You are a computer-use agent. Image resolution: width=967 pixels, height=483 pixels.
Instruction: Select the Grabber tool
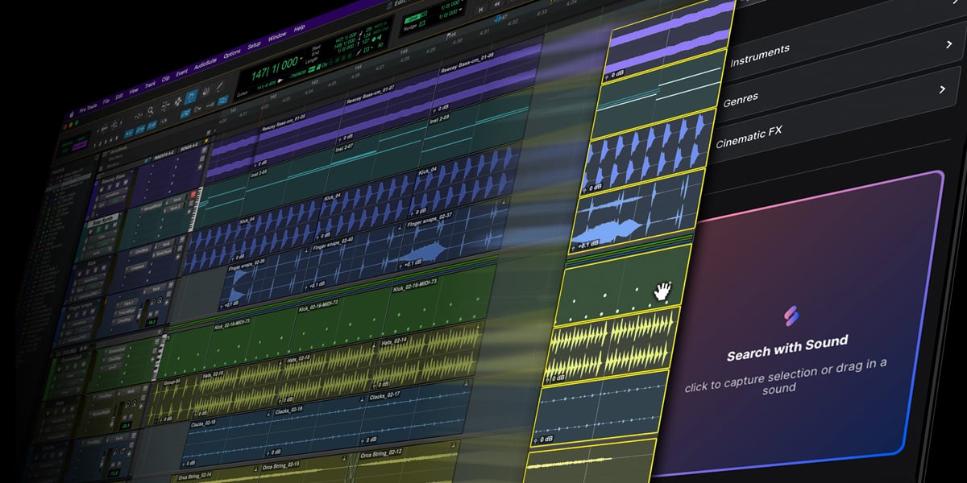(x=190, y=97)
